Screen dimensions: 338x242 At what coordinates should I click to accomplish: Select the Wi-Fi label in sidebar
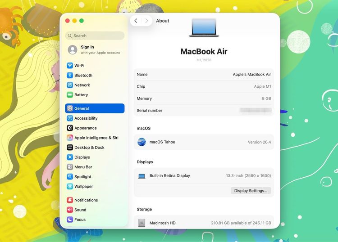pyautogui.click(x=79, y=65)
